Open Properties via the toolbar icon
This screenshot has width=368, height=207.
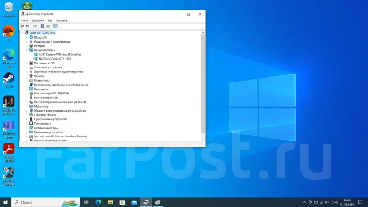pos(35,26)
